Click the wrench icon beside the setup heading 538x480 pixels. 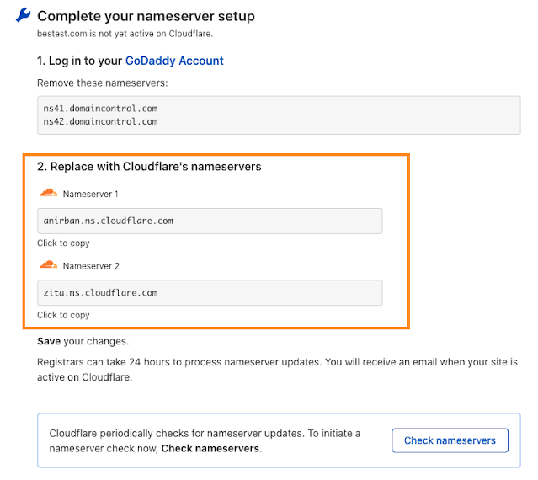24,15
